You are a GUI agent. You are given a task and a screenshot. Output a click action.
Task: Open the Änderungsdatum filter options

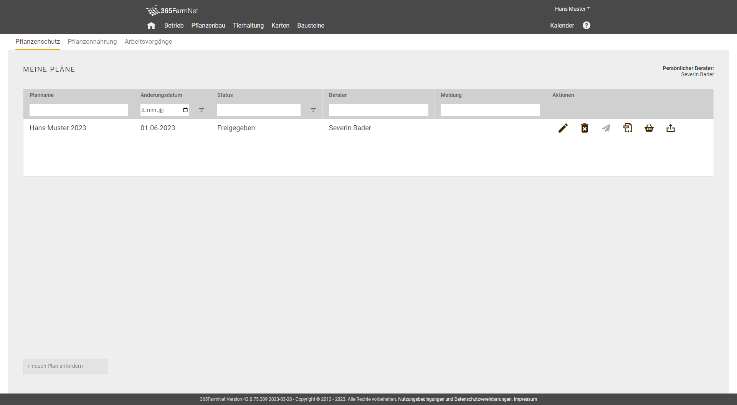click(202, 110)
